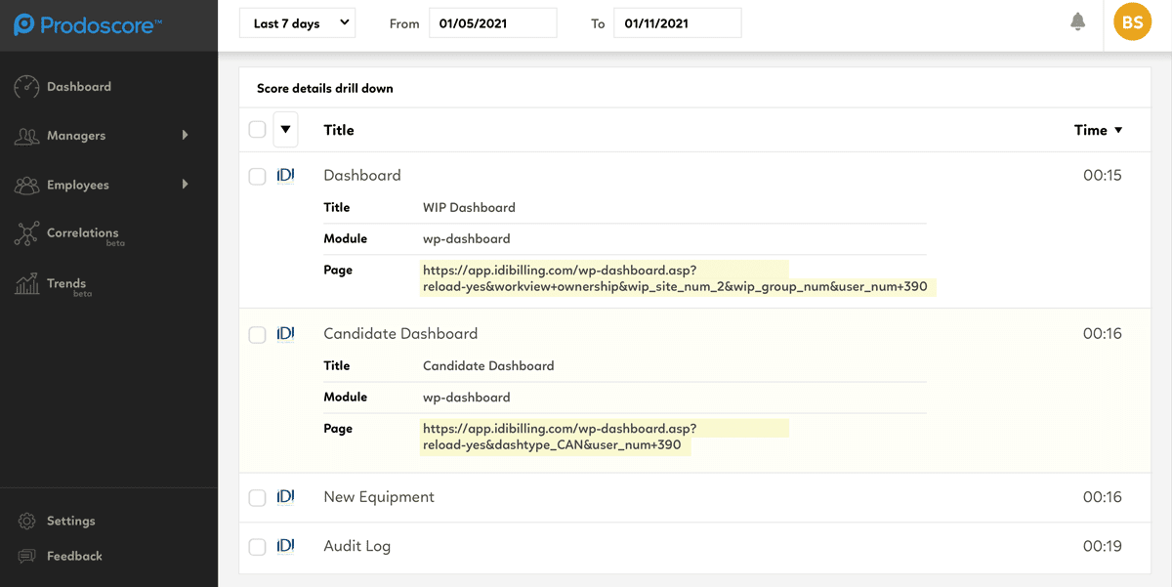Click the Trends chart icon
The height and width of the screenshot is (587, 1172).
pos(26,283)
